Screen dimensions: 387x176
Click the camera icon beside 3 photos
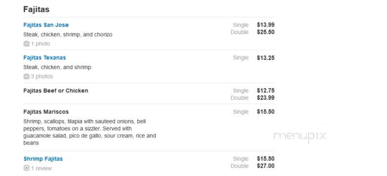(26, 76)
